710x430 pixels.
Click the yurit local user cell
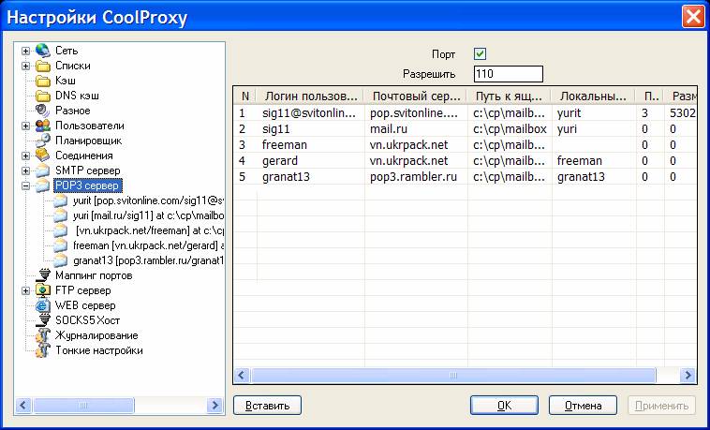[x=569, y=113]
